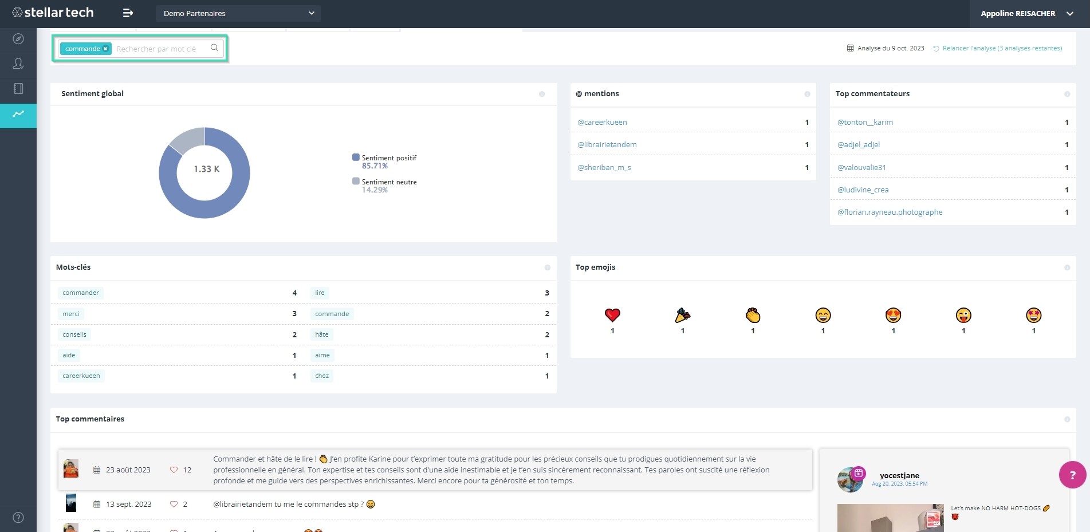The height and width of the screenshot is (532, 1090).
Task: Click the stellar tech logo
Action: coord(53,13)
